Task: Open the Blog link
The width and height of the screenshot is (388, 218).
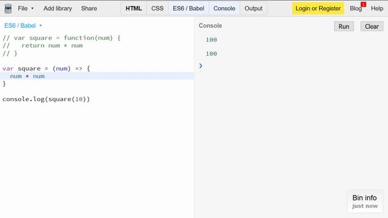Action: (356, 8)
